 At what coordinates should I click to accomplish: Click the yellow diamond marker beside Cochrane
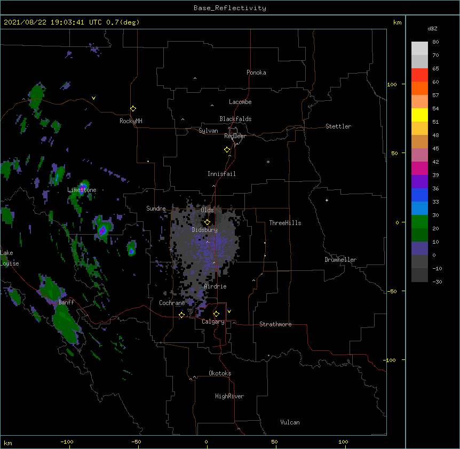181,315
